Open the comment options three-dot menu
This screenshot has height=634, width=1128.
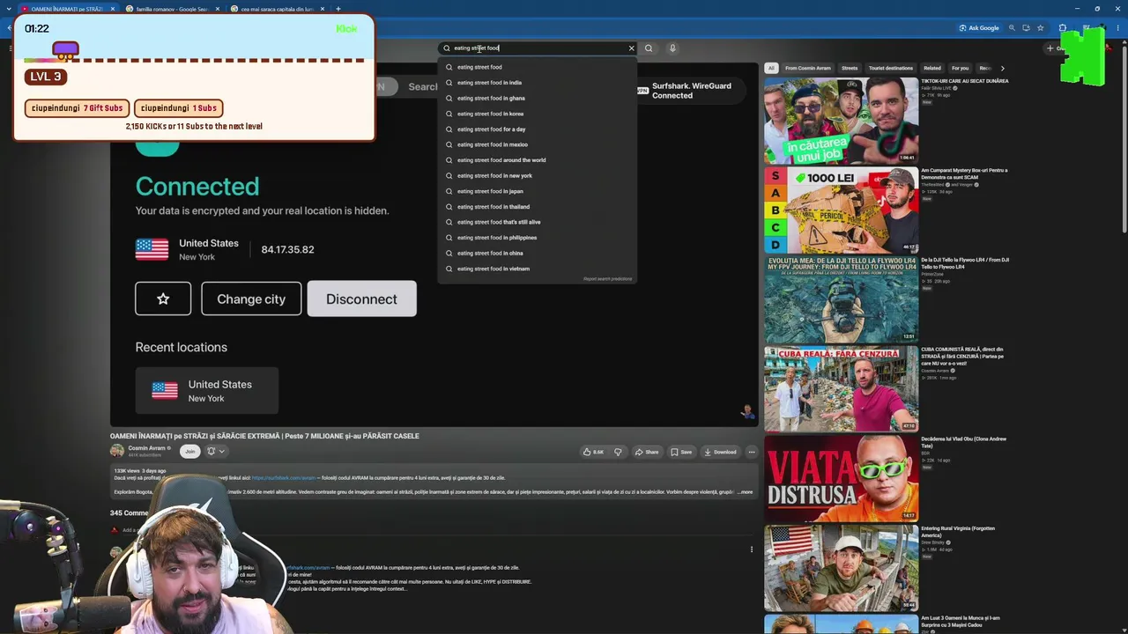752,549
